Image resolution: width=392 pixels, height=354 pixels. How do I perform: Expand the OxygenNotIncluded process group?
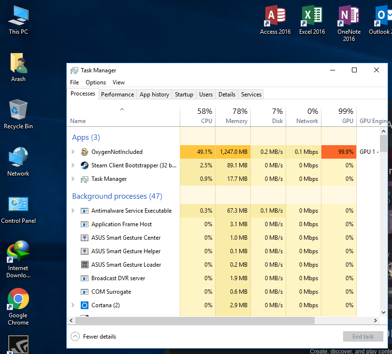[x=73, y=152]
